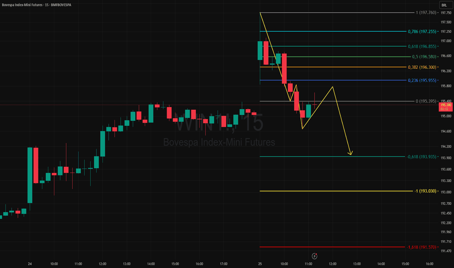Click the 12:00 label on right time axis

point(333,264)
